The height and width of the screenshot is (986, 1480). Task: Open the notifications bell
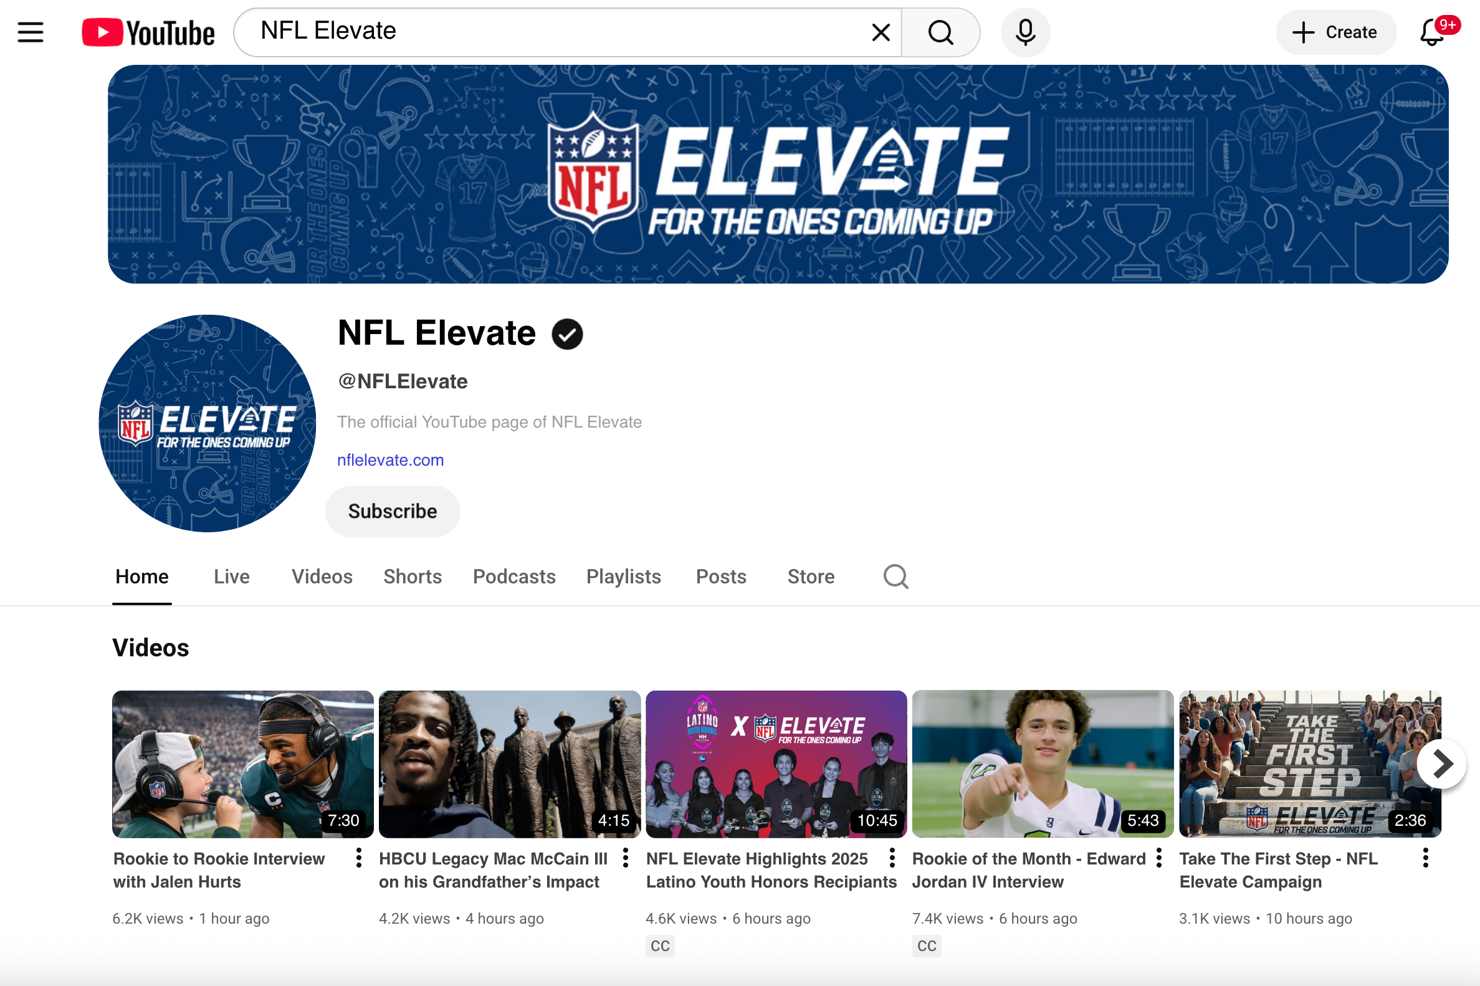click(1431, 32)
